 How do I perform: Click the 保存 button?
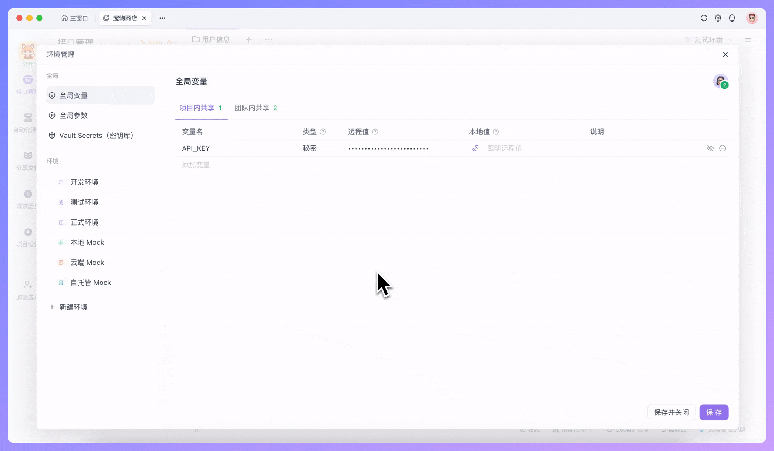[714, 412]
